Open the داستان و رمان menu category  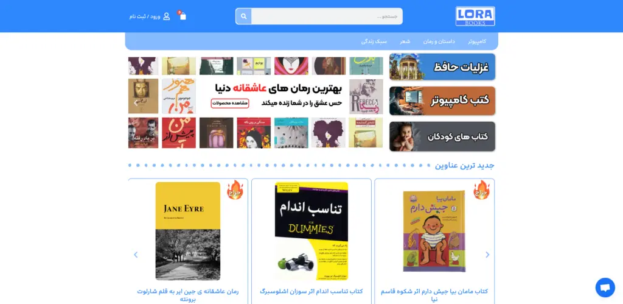[439, 41]
